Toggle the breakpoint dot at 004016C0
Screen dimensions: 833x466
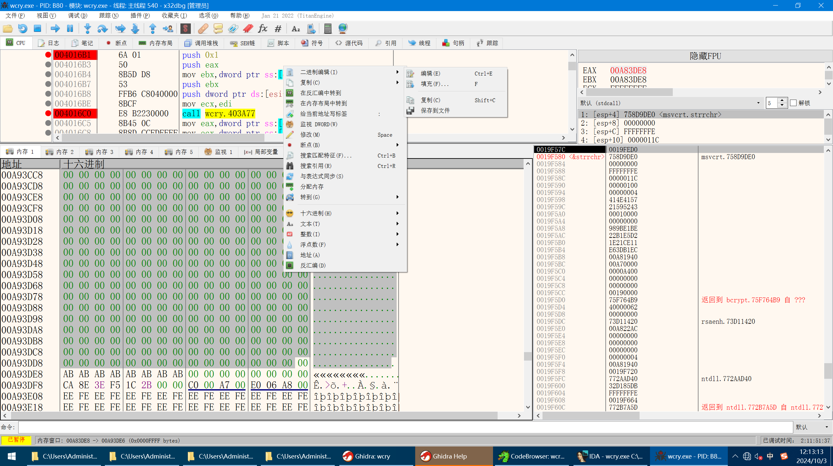[48, 113]
